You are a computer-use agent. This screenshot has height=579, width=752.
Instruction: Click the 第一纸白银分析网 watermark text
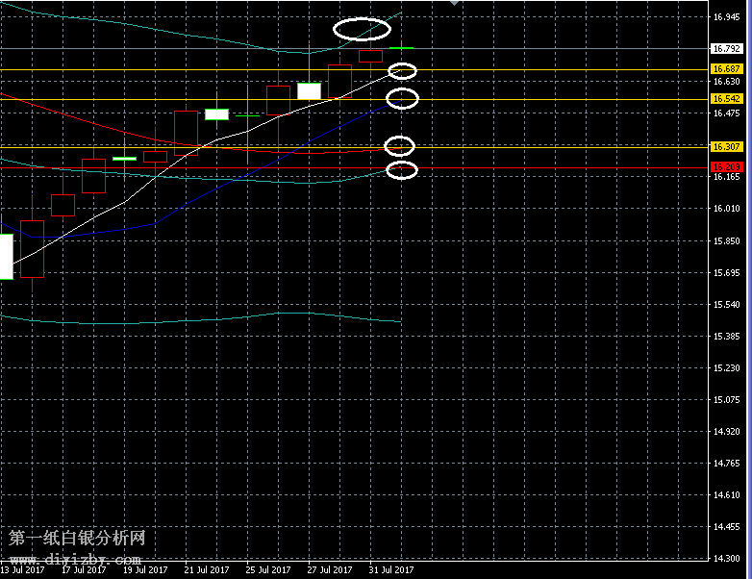pos(77,540)
